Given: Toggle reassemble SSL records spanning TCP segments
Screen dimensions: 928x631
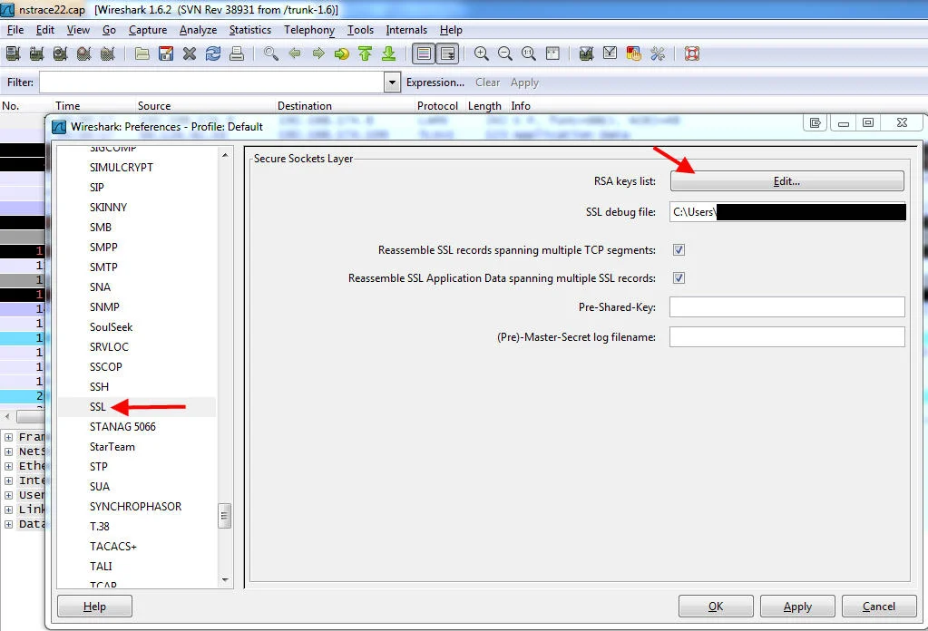Looking at the screenshot, I should coord(679,250).
